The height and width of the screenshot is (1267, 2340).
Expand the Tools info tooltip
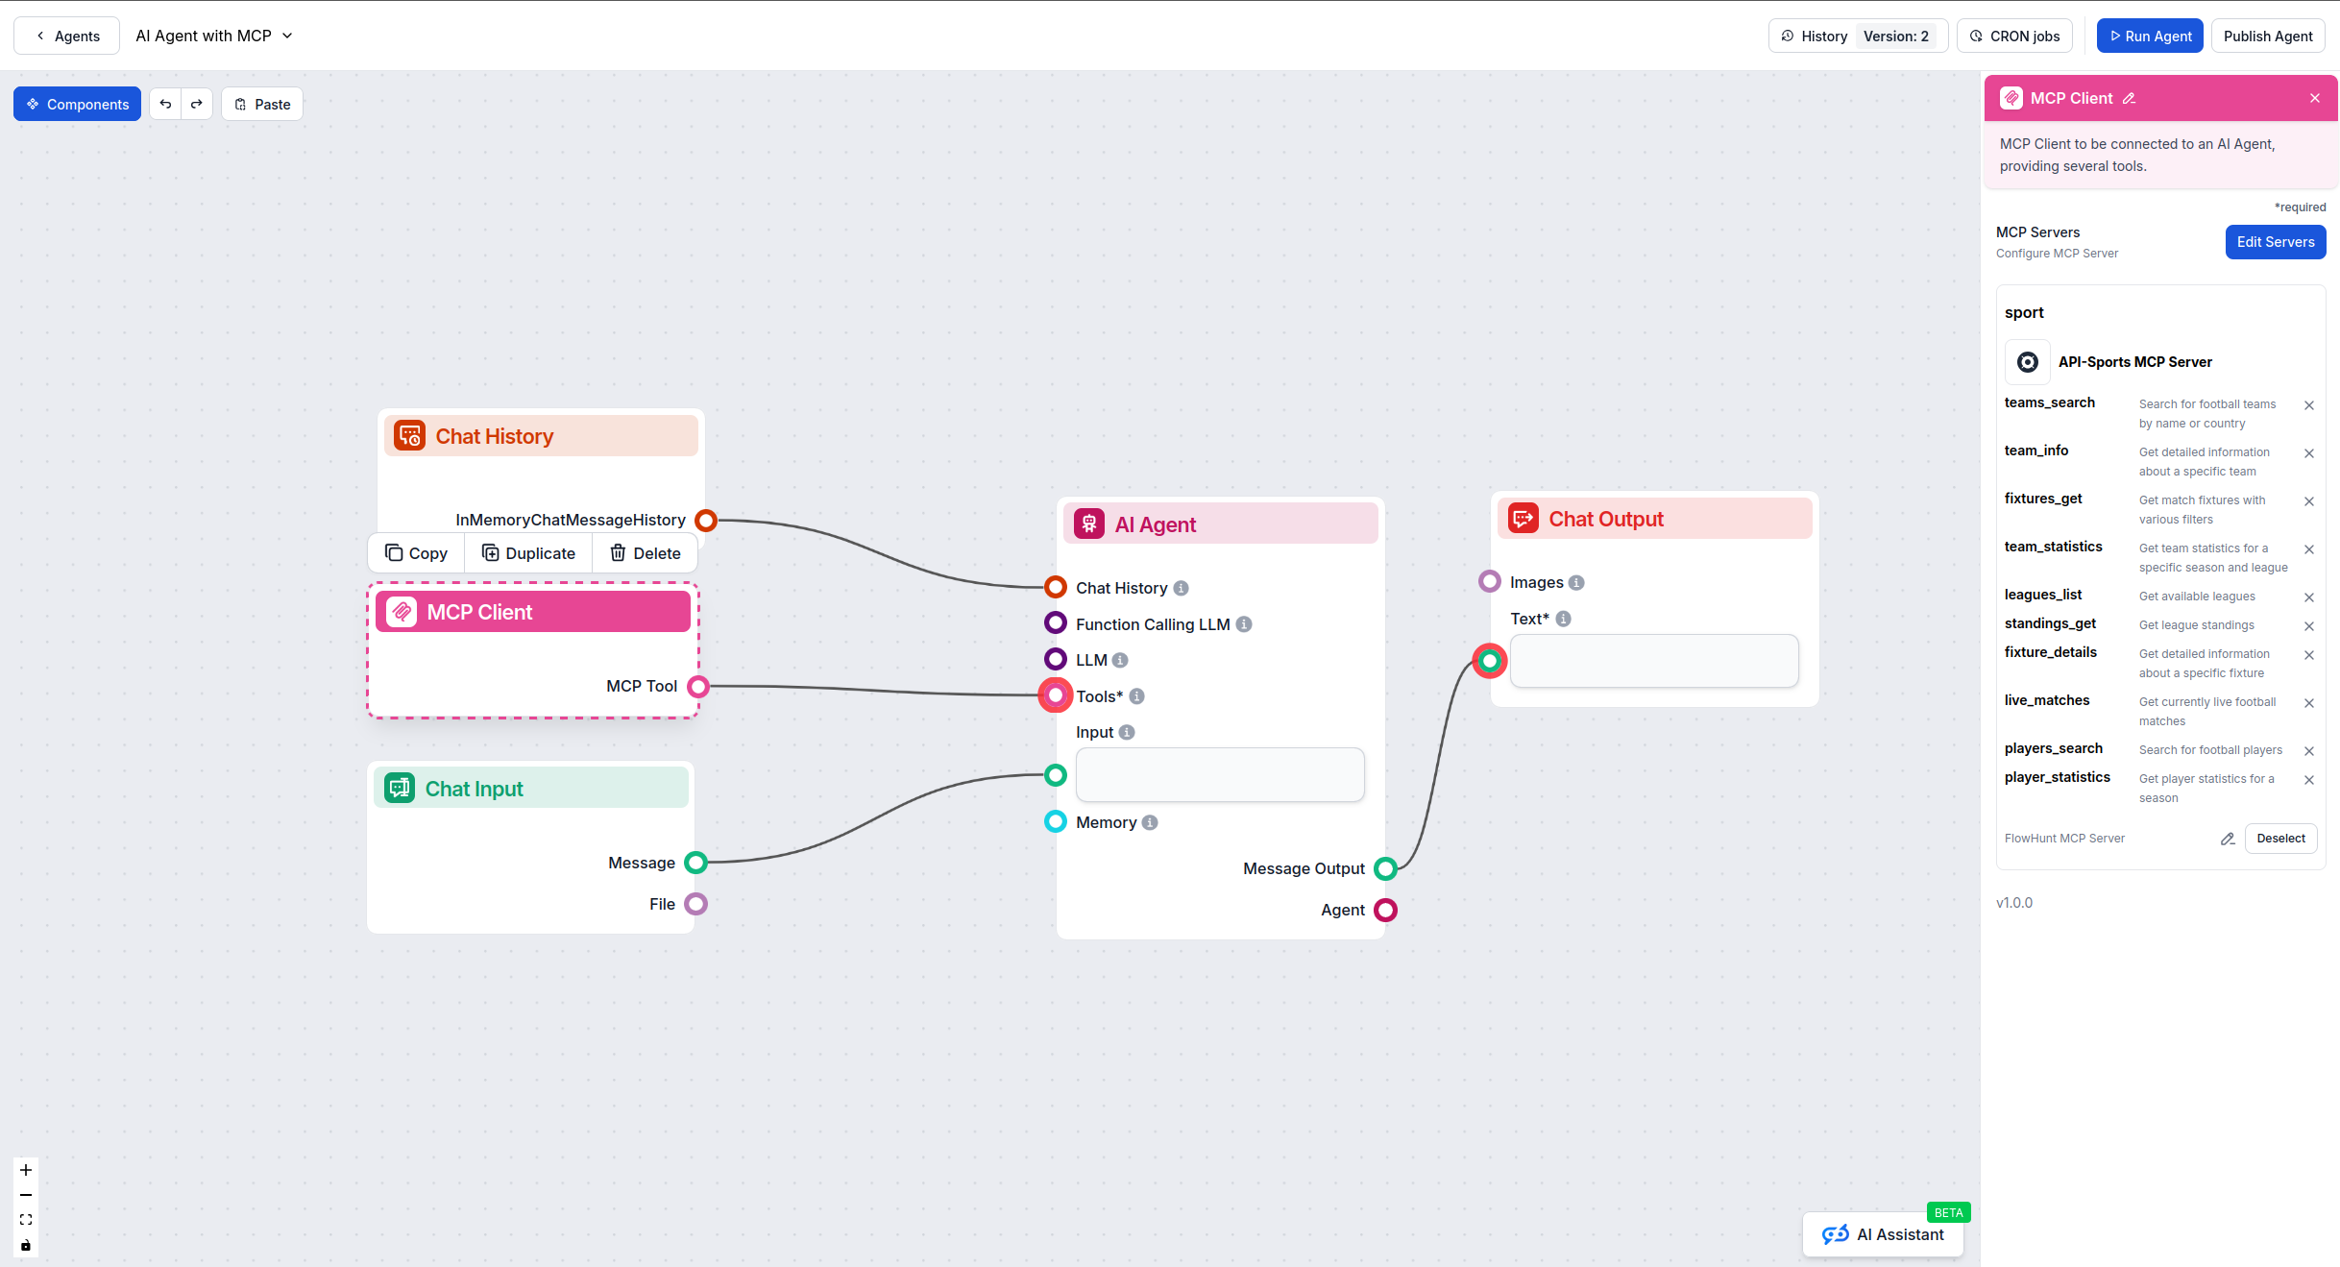[1135, 696]
